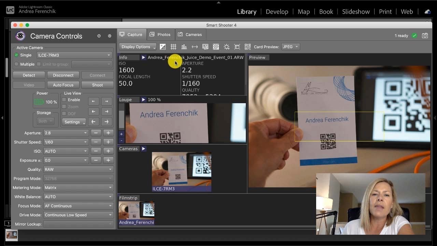Expand the Cameras panel arrow
Viewport: 437px width, 246px height.
(x=143, y=149)
